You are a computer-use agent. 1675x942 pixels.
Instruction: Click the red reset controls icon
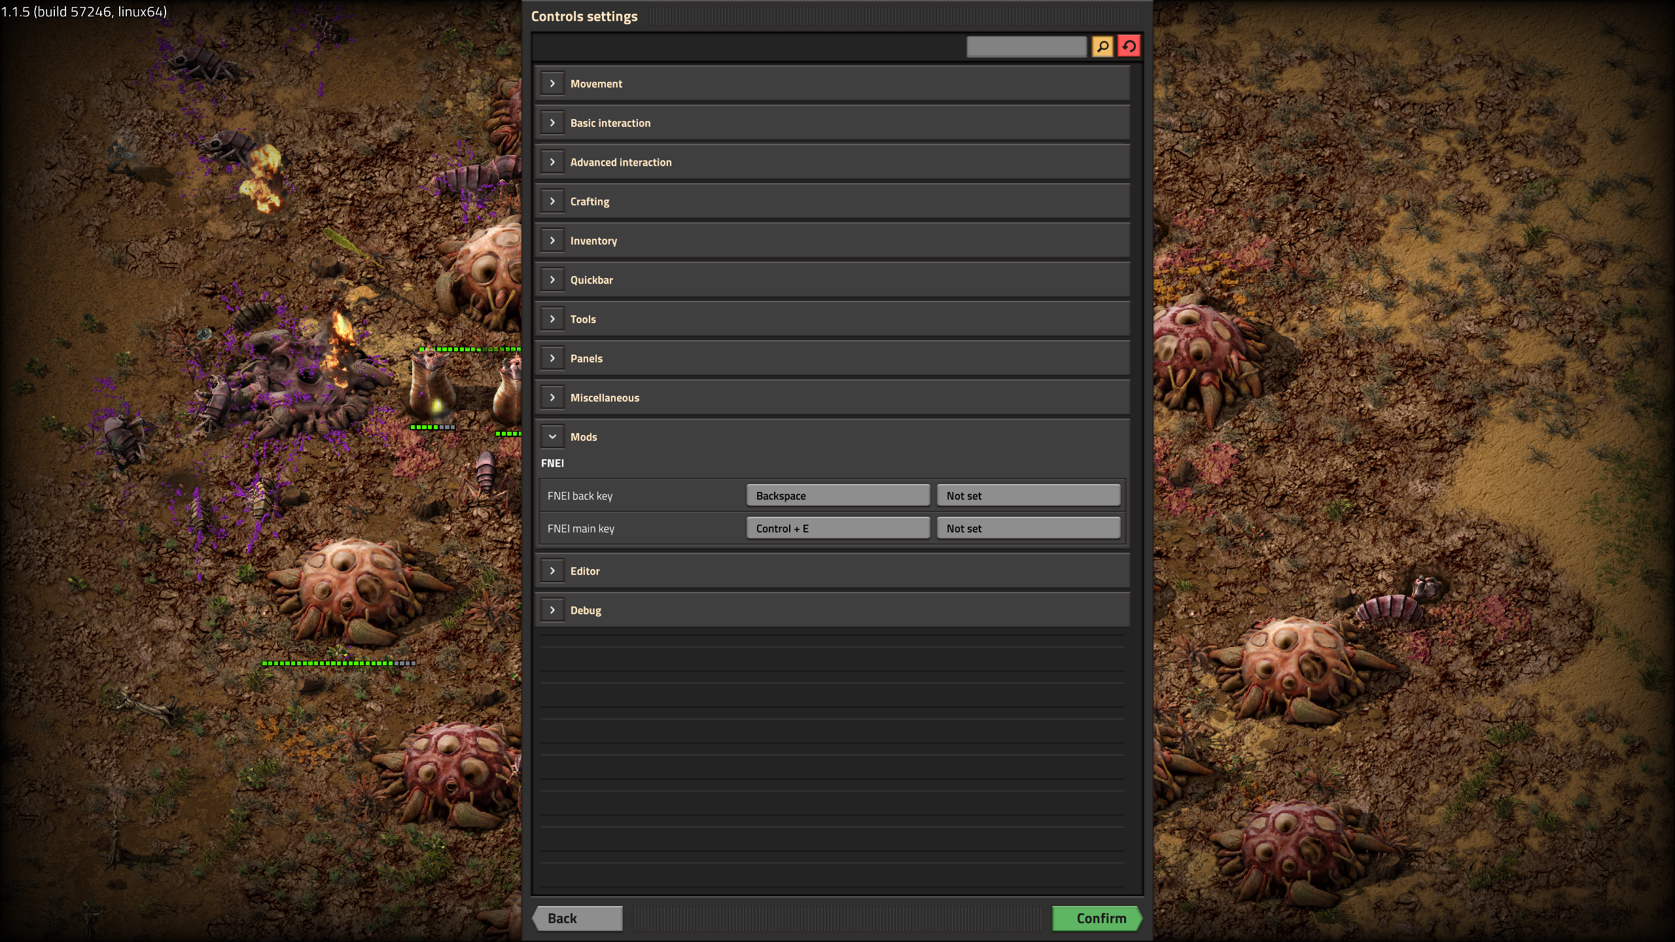(1129, 46)
